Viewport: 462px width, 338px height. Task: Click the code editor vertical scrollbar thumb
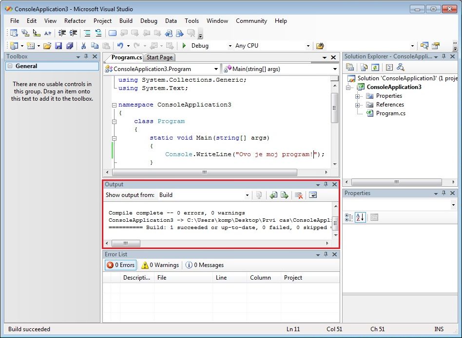334,108
